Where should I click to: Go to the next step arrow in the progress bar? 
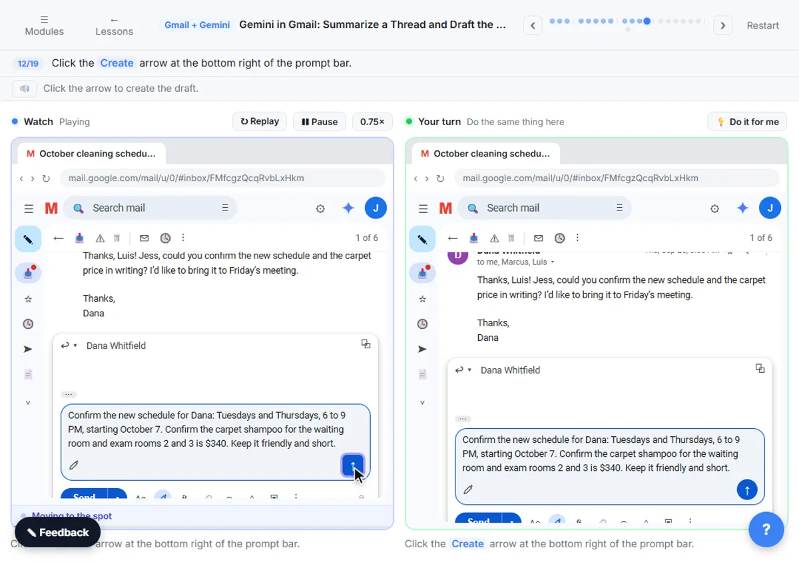pyautogui.click(x=722, y=25)
